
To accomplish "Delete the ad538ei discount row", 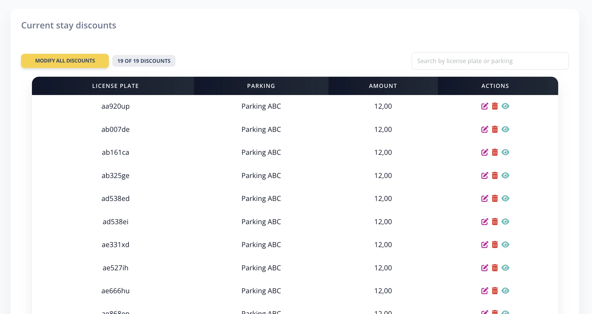I will 495,221.
